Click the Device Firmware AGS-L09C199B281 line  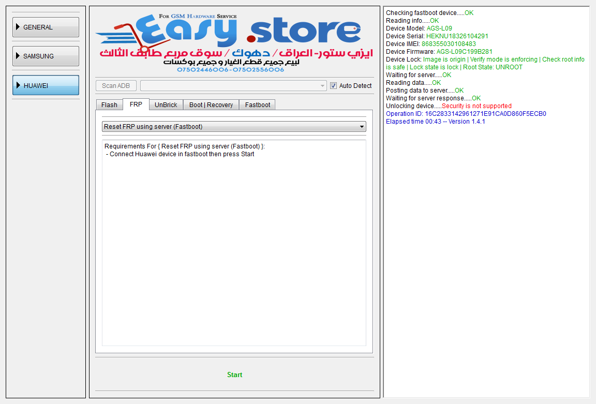pyautogui.click(x=439, y=52)
